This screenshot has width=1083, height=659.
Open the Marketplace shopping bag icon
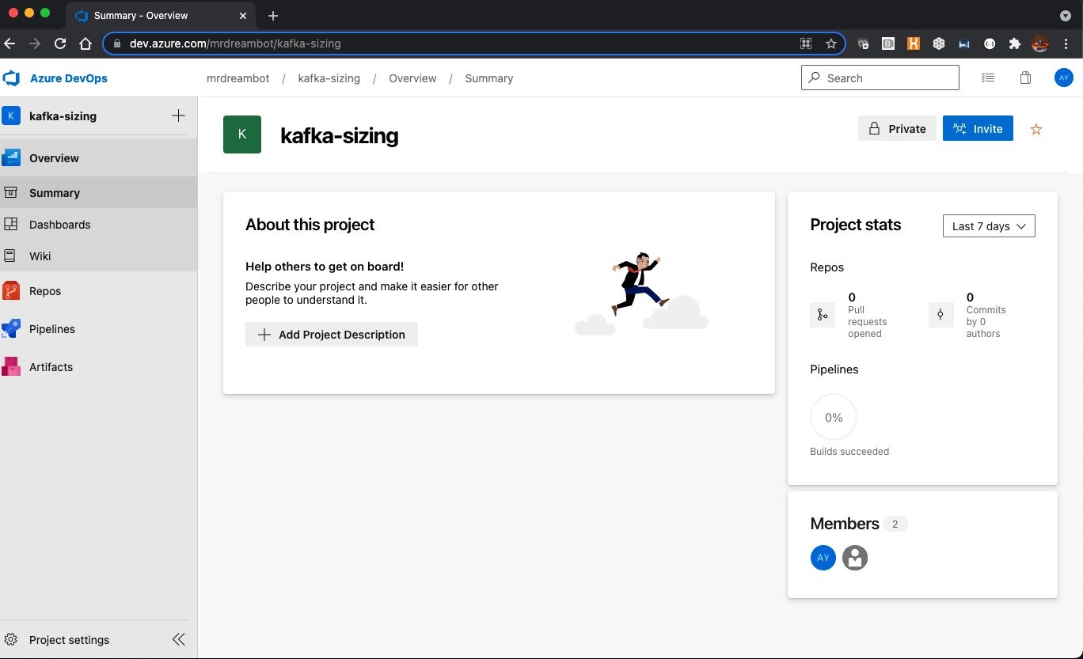[1025, 78]
